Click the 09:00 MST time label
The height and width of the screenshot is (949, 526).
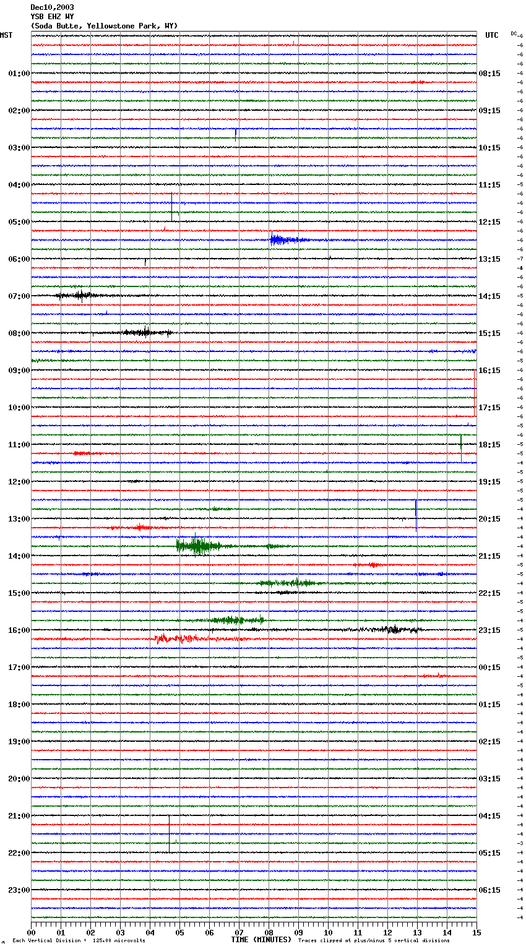tap(19, 371)
